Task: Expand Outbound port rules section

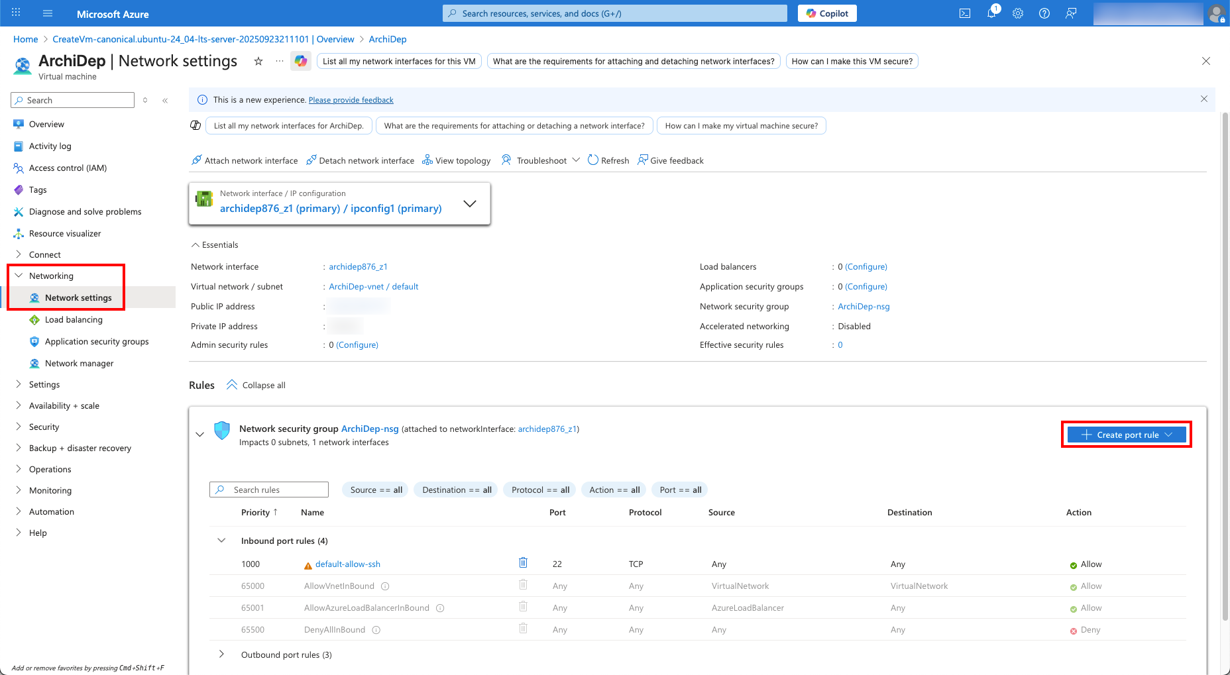Action: (221, 654)
